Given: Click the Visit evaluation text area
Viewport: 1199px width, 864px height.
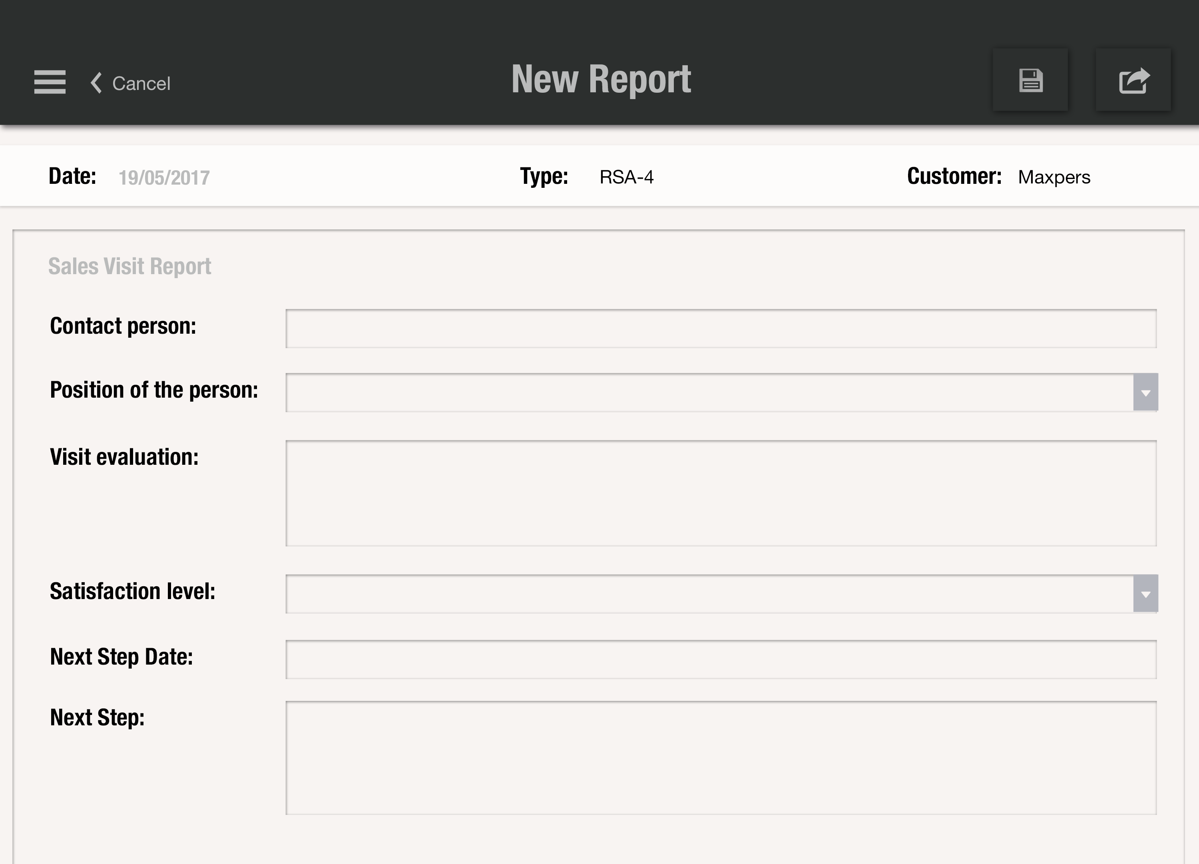Looking at the screenshot, I should pyautogui.click(x=721, y=491).
